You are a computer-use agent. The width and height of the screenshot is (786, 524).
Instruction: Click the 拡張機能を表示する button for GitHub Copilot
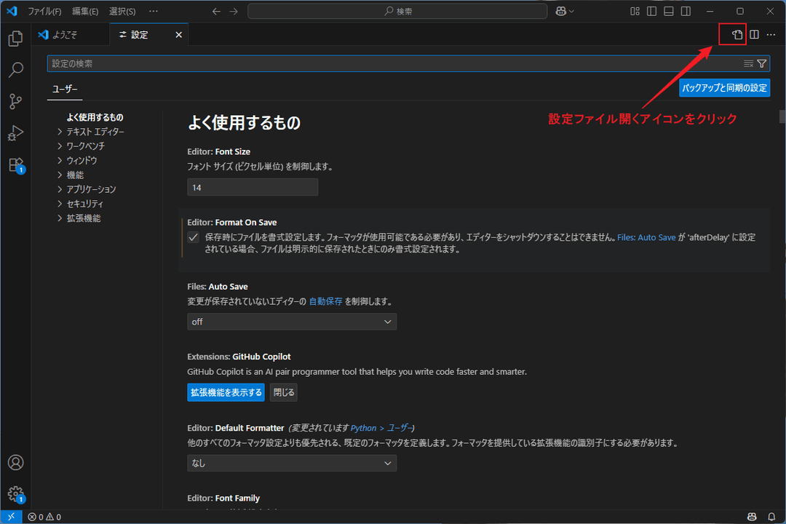coord(226,392)
